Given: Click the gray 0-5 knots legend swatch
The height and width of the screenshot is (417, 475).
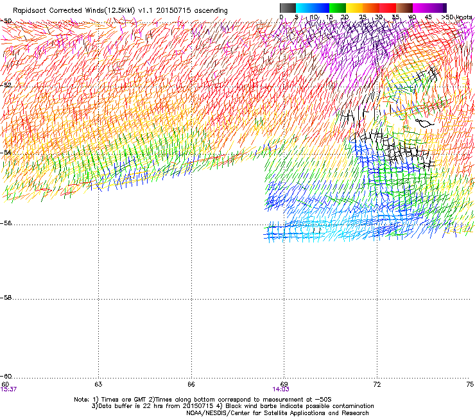Looking at the screenshot, I should click(x=288, y=8).
